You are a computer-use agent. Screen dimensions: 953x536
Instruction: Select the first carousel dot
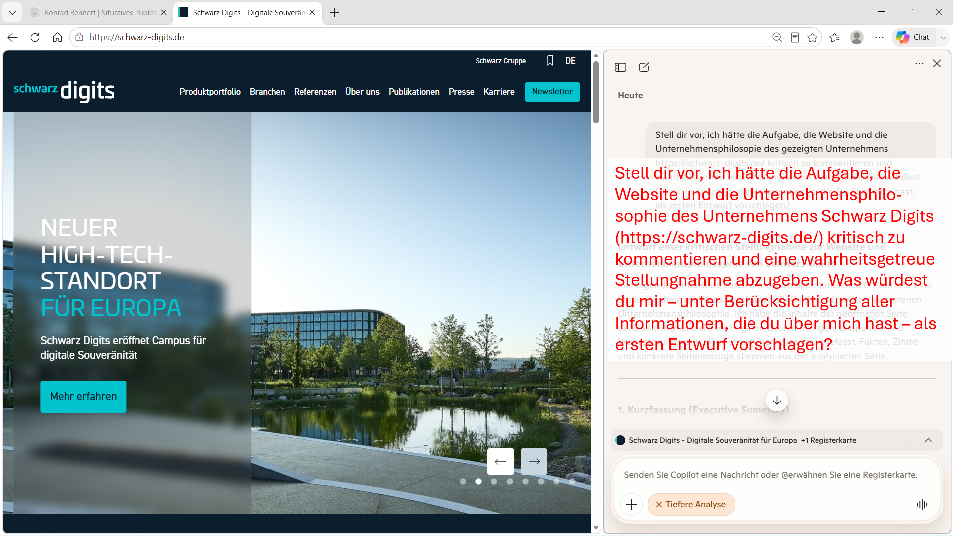point(463,481)
